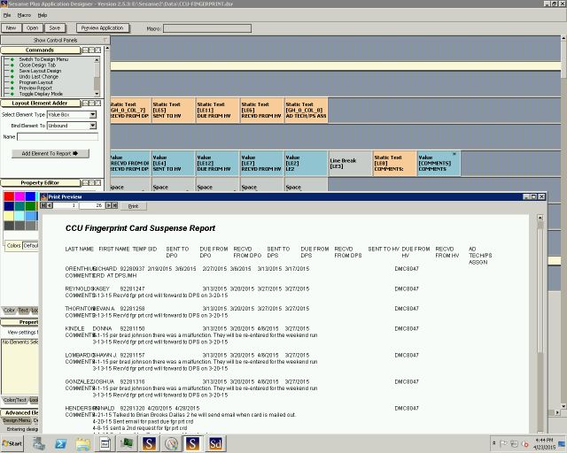
Task: Click Print Preview vertical scroll up arrow
Action: coord(540,218)
